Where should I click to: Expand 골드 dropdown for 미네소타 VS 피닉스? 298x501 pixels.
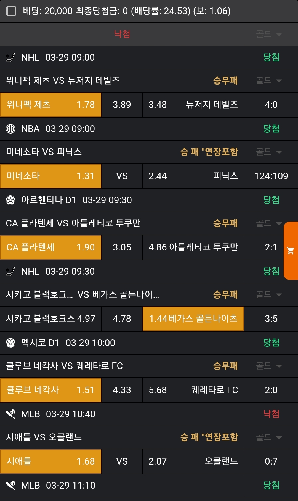point(269,152)
